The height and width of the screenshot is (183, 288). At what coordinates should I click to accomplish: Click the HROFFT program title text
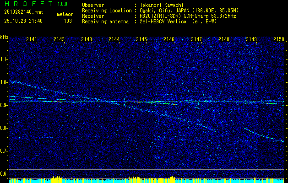[x=28, y=4]
